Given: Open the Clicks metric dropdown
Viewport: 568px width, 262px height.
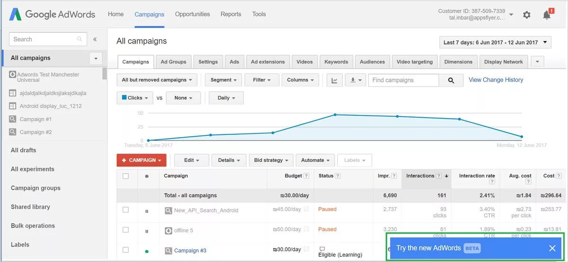Looking at the screenshot, I should [135, 98].
